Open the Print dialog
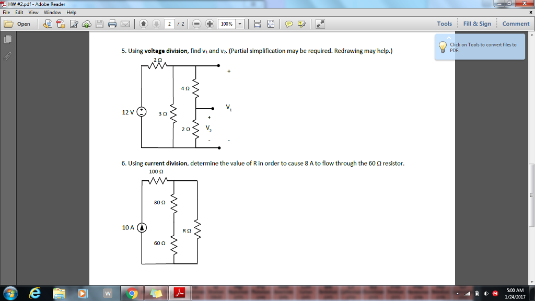The image size is (535, 301). [x=112, y=24]
